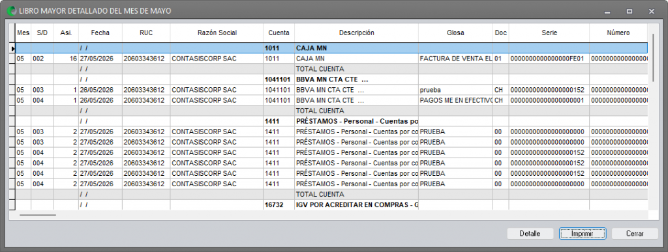Screen dimensions: 668x252
Task: Click the Cerrar button
Action: tap(635, 234)
